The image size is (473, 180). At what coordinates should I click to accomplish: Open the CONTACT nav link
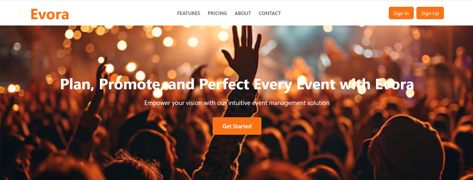pyautogui.click(x=269, y=13)
